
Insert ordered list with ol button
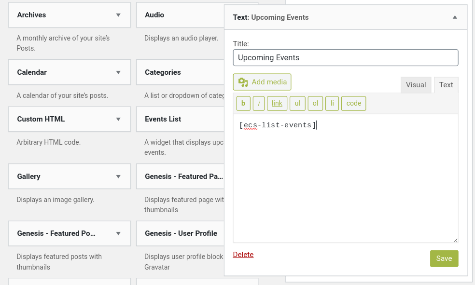click(315, 104)
